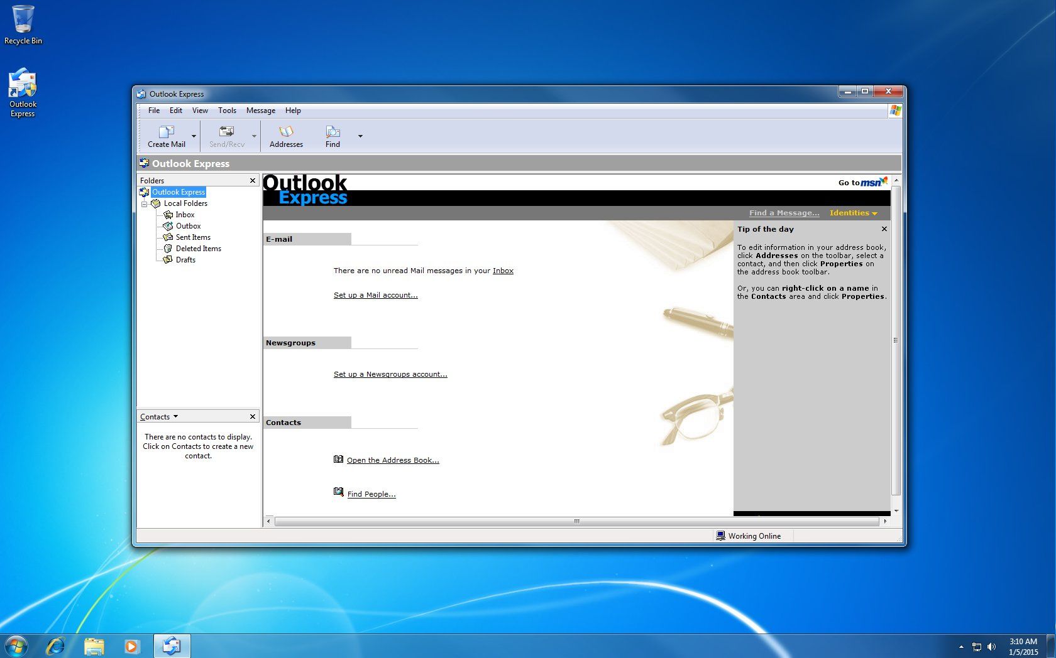Close the Contacts pane
Image resolution: width=1056 pixels, height=658 pixels.
coord(253,417)
